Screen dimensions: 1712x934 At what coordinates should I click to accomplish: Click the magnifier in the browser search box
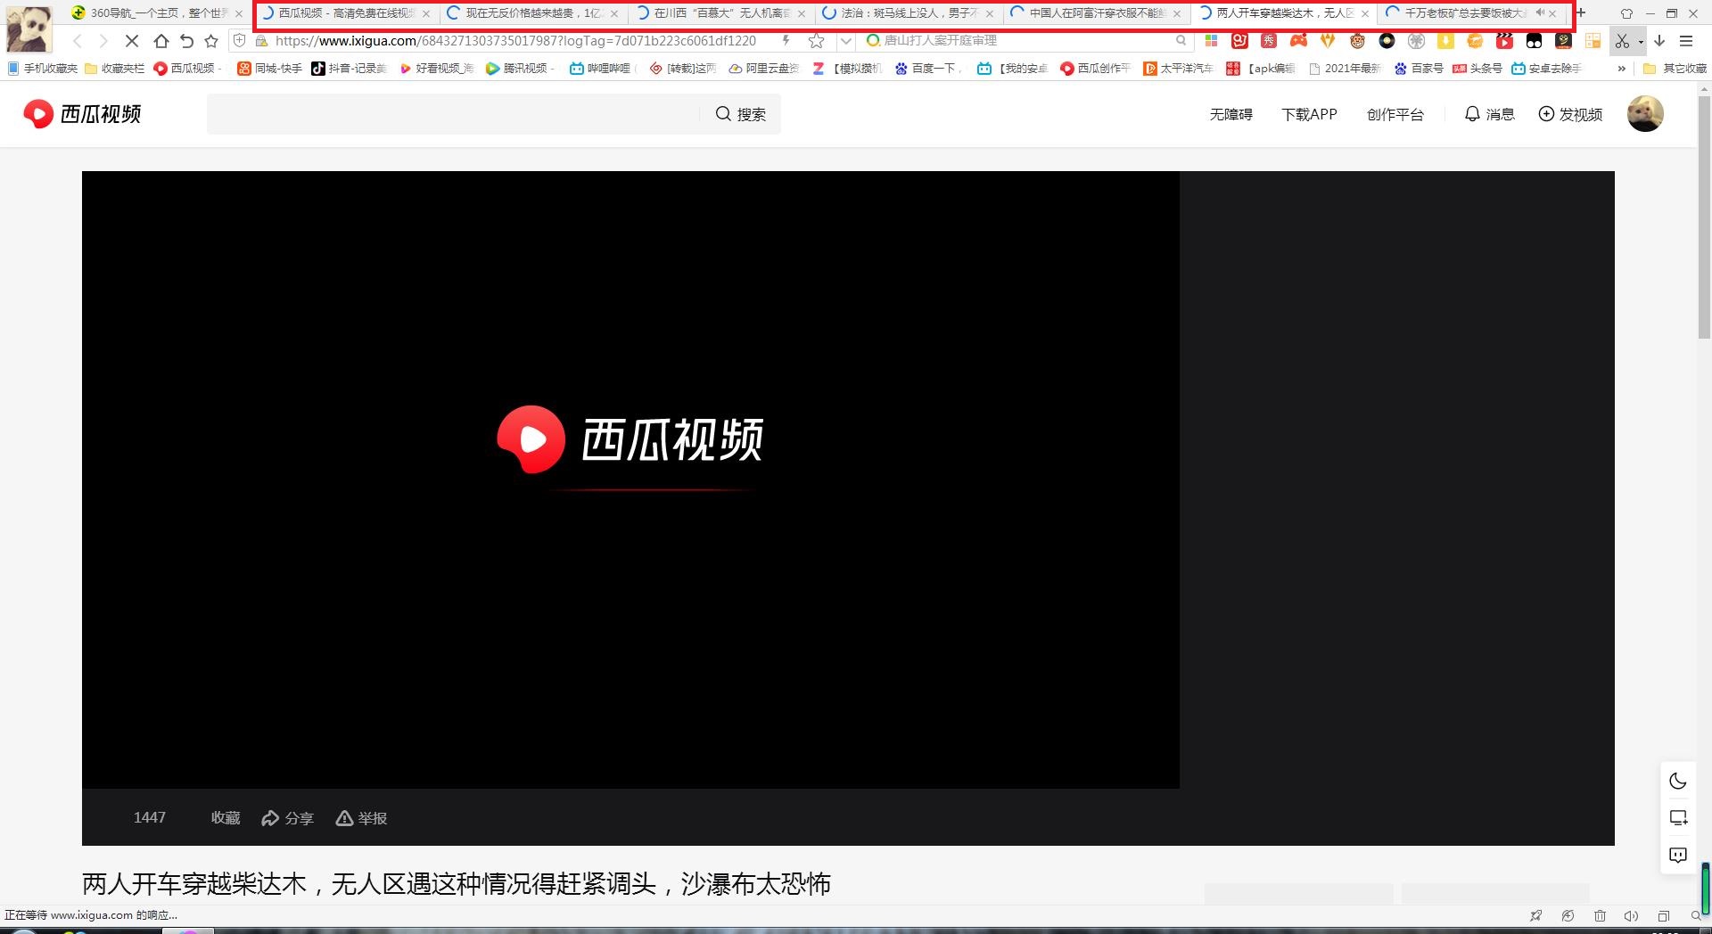[x=1181, y=40]
